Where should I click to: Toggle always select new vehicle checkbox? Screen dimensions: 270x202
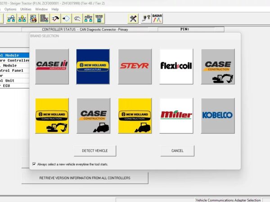(34, 164)
